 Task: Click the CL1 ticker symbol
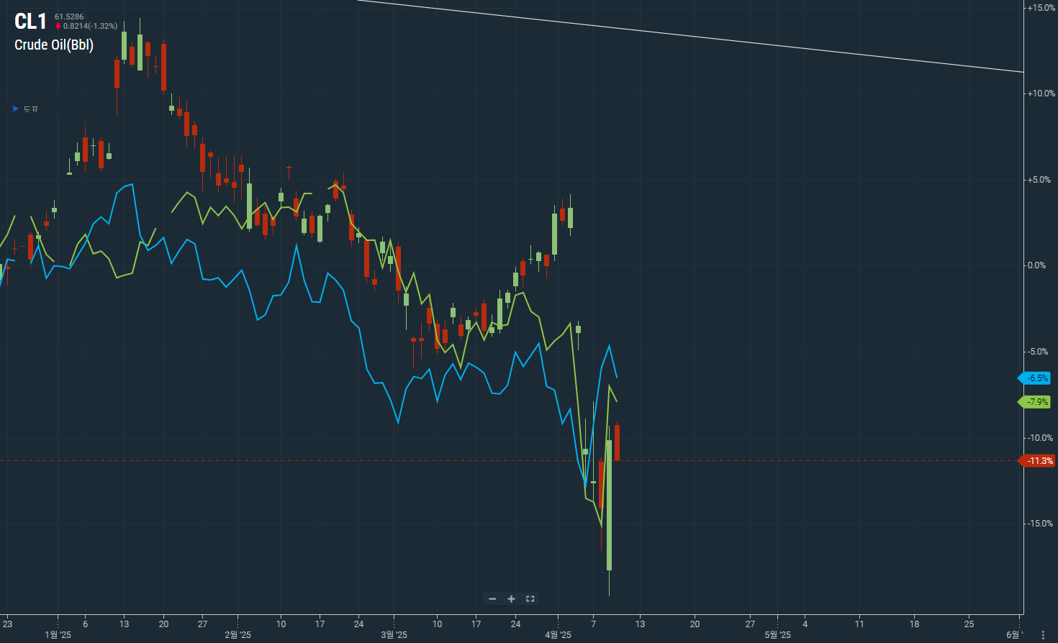(31, 22)
